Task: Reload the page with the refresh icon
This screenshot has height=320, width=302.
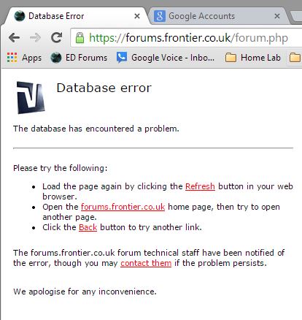Action: pyautogui.click(x=56, y=37)
